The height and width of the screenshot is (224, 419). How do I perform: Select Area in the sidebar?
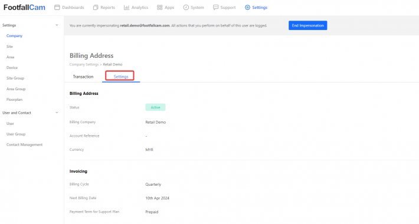(10, 57)
